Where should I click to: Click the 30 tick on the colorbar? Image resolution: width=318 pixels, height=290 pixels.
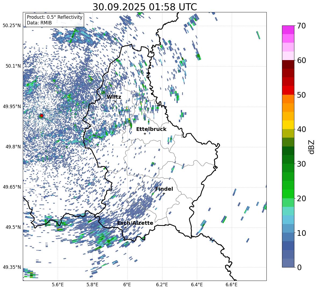(301, 164)
